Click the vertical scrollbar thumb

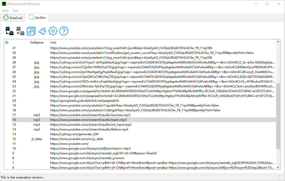coord(278,116)
